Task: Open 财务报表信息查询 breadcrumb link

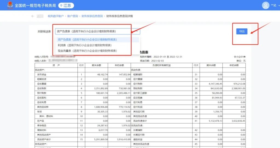Action: pos(92,16)
